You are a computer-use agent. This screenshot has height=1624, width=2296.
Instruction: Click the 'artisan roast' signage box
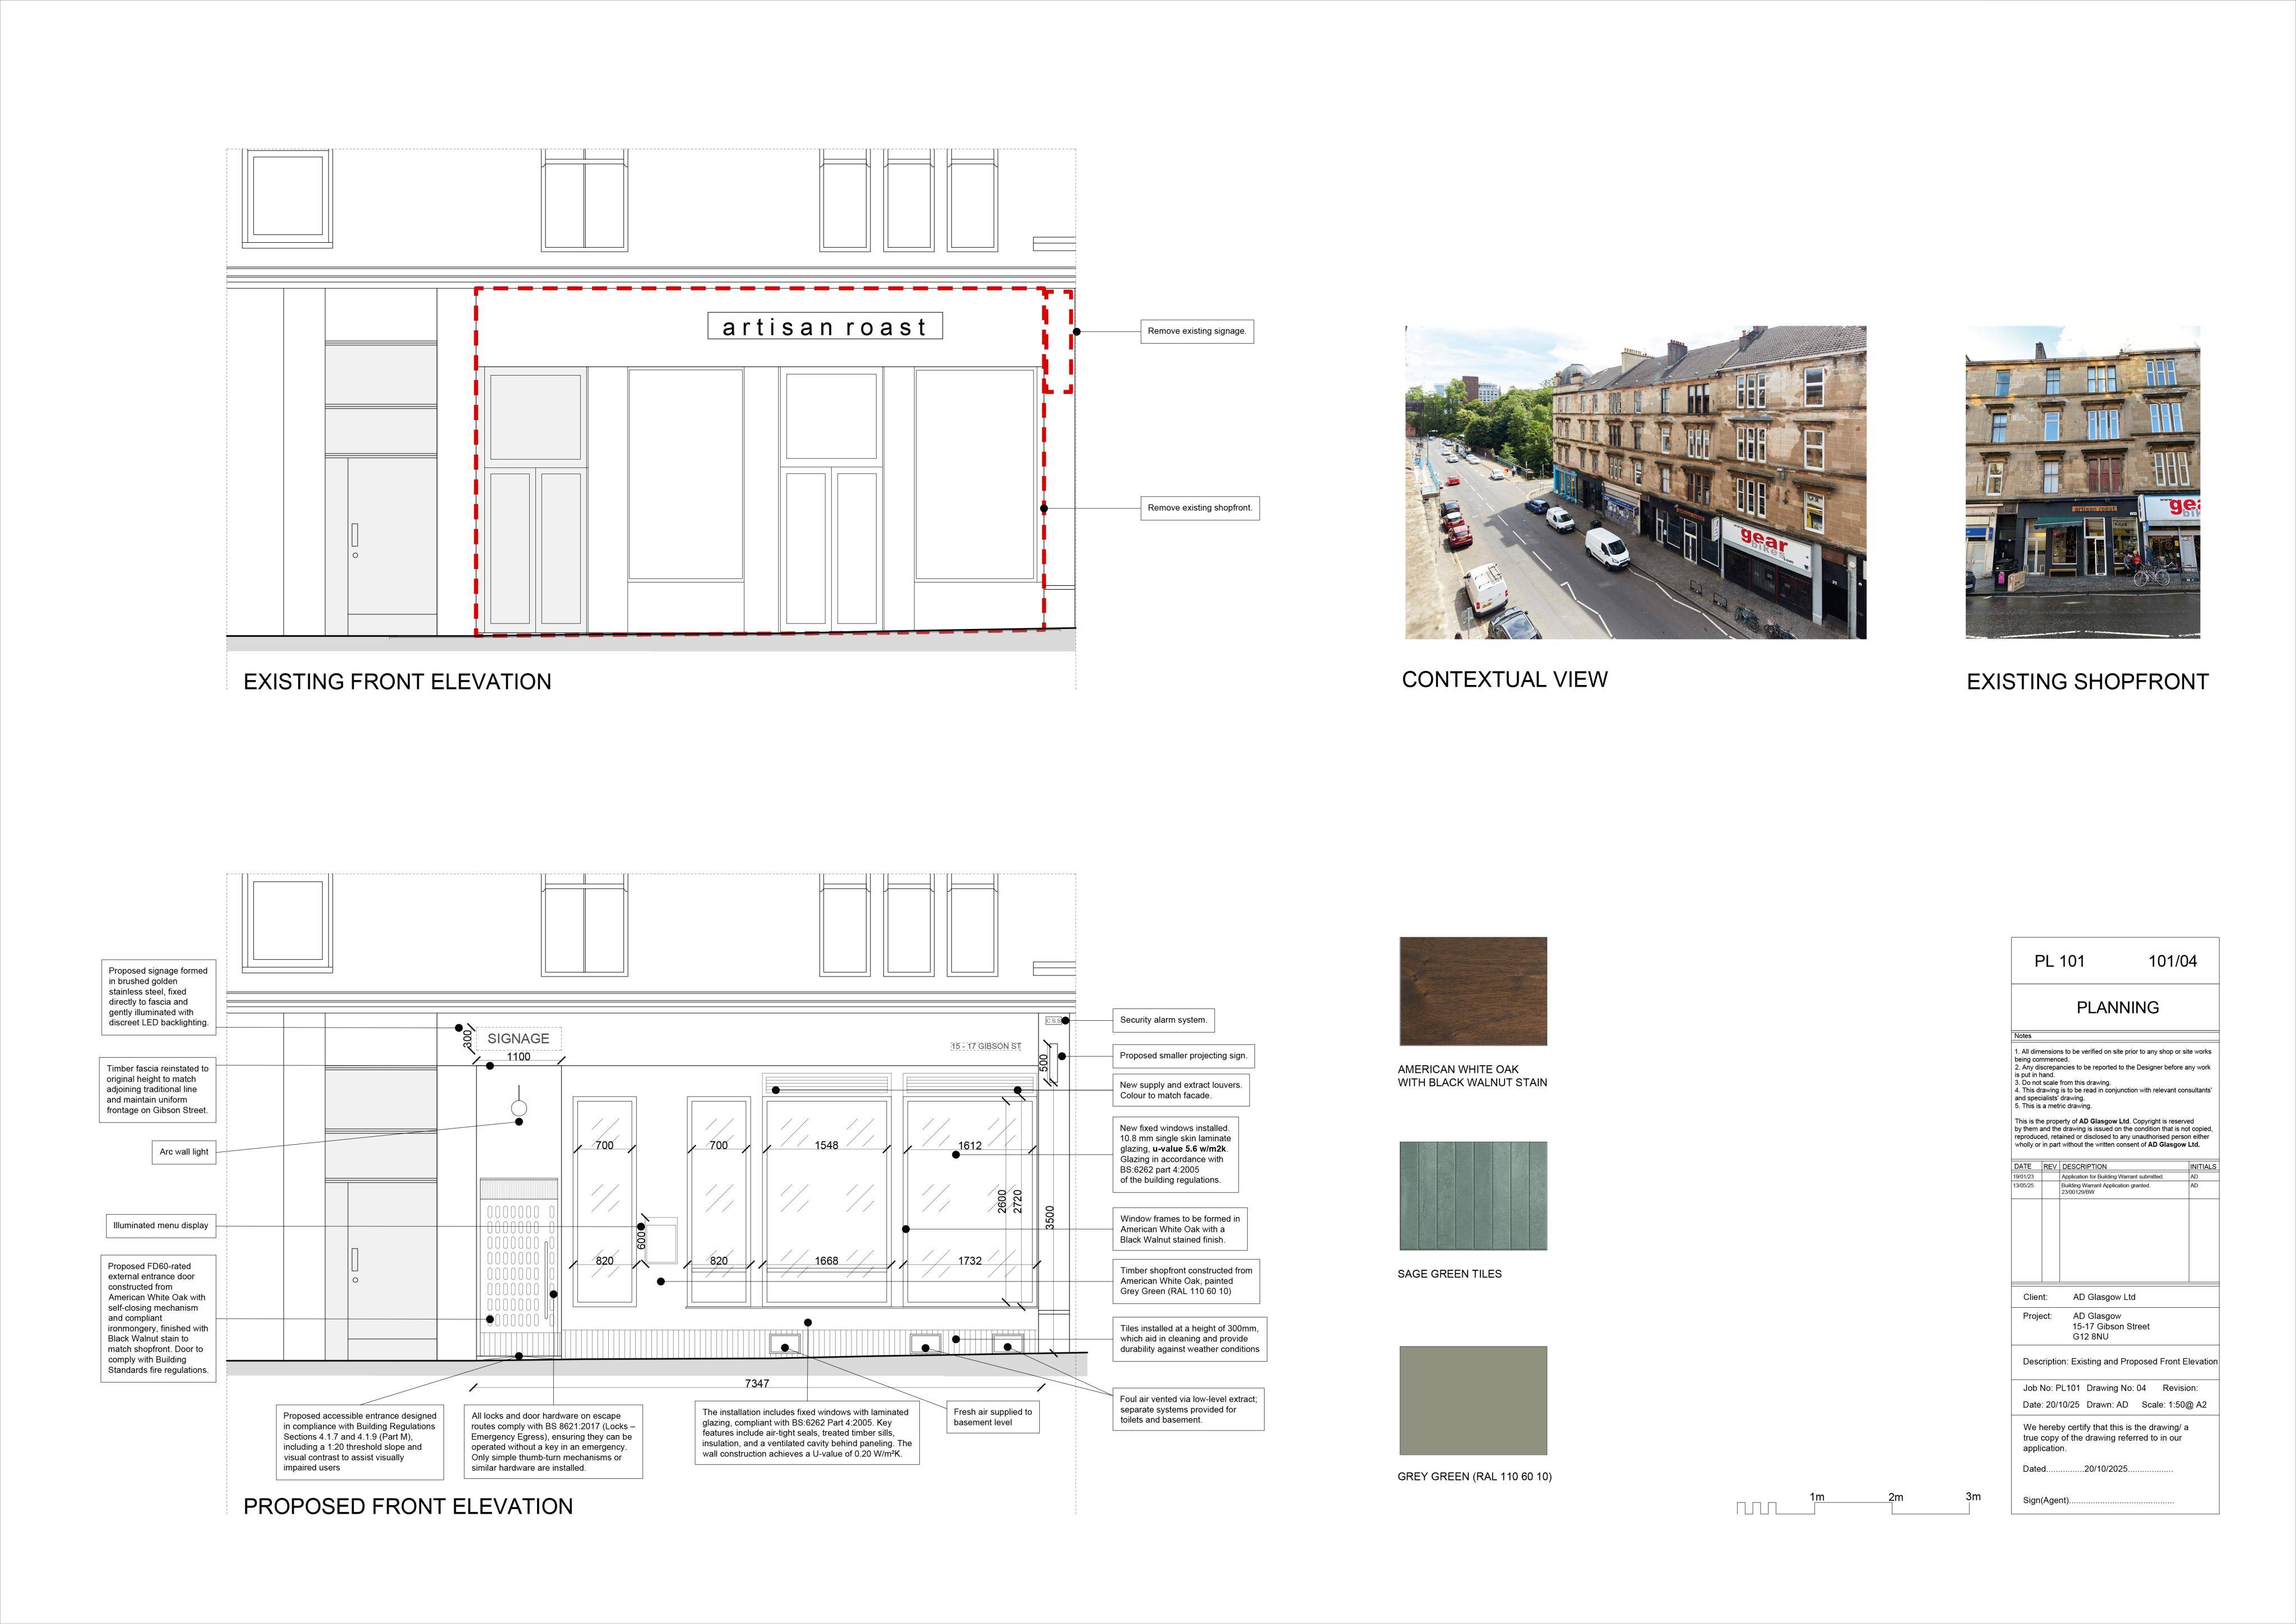[x=825, y=326]
